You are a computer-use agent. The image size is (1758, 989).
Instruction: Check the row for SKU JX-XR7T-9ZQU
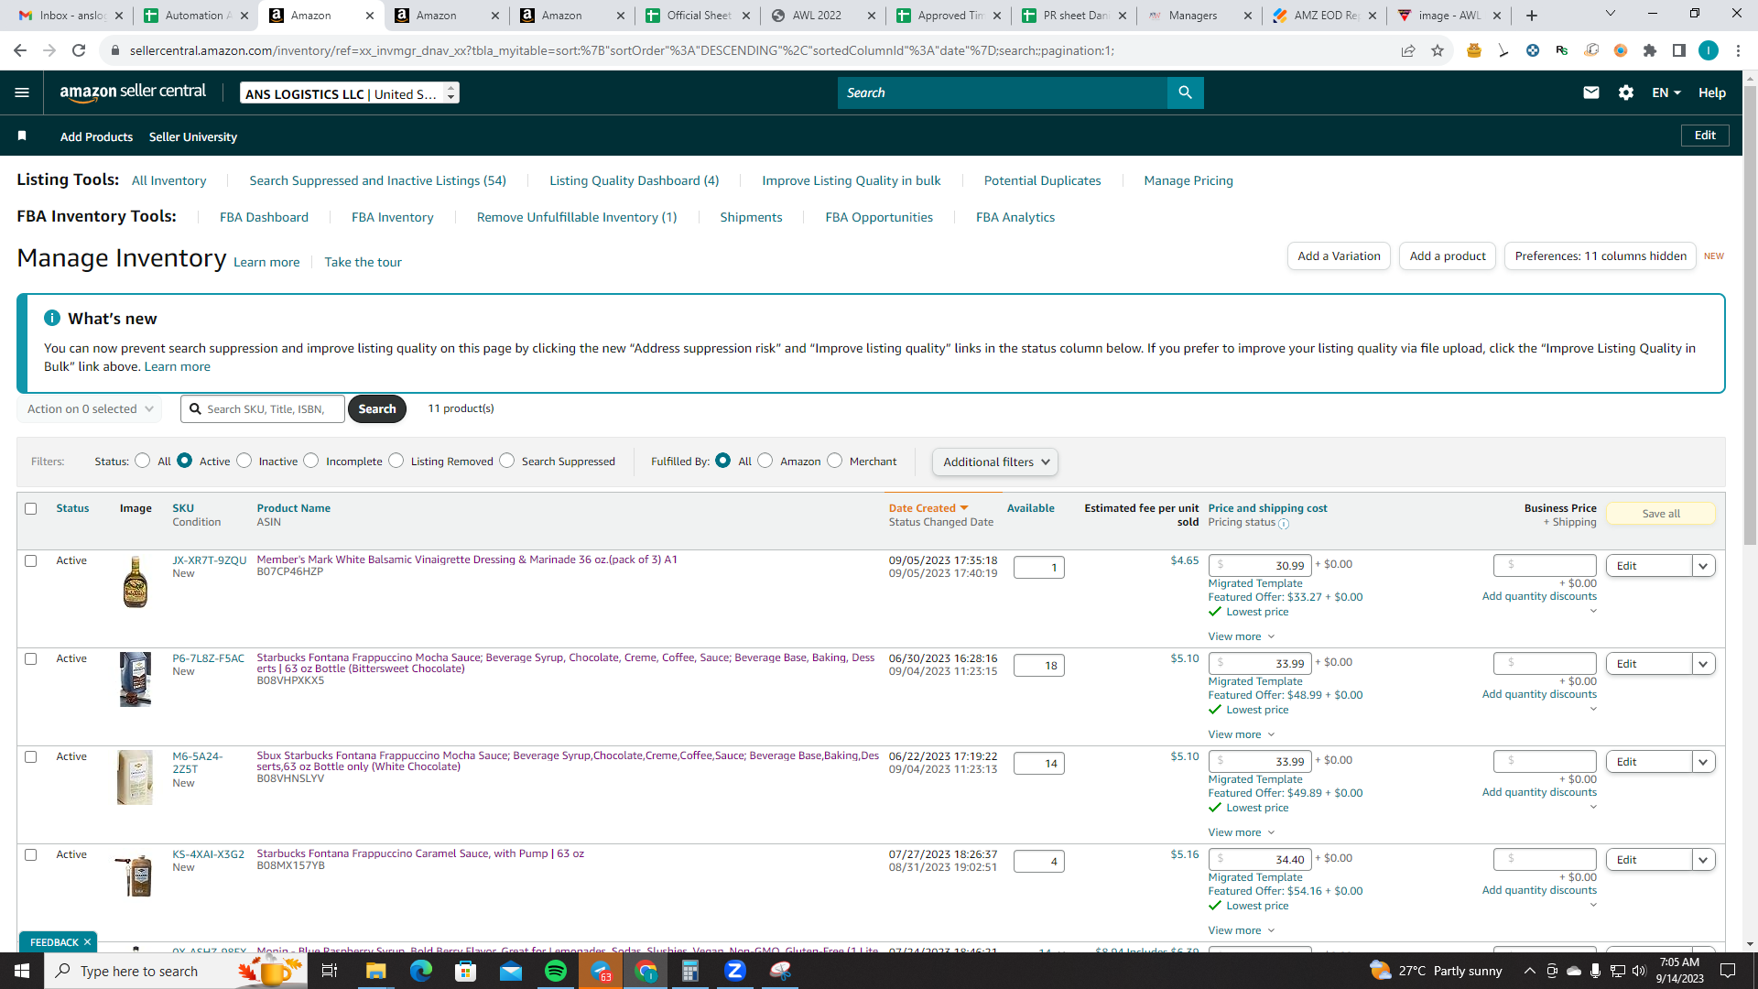point(31,560)
